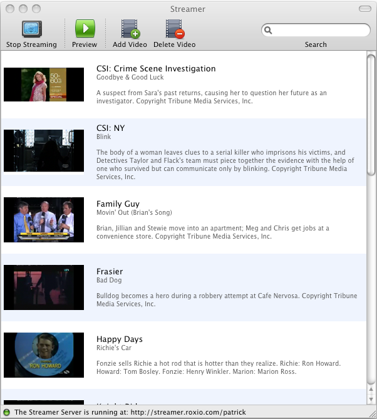Click the green Preview play icon
The image size is (377, 419).
pyautogui.click(x=85, y=28)
